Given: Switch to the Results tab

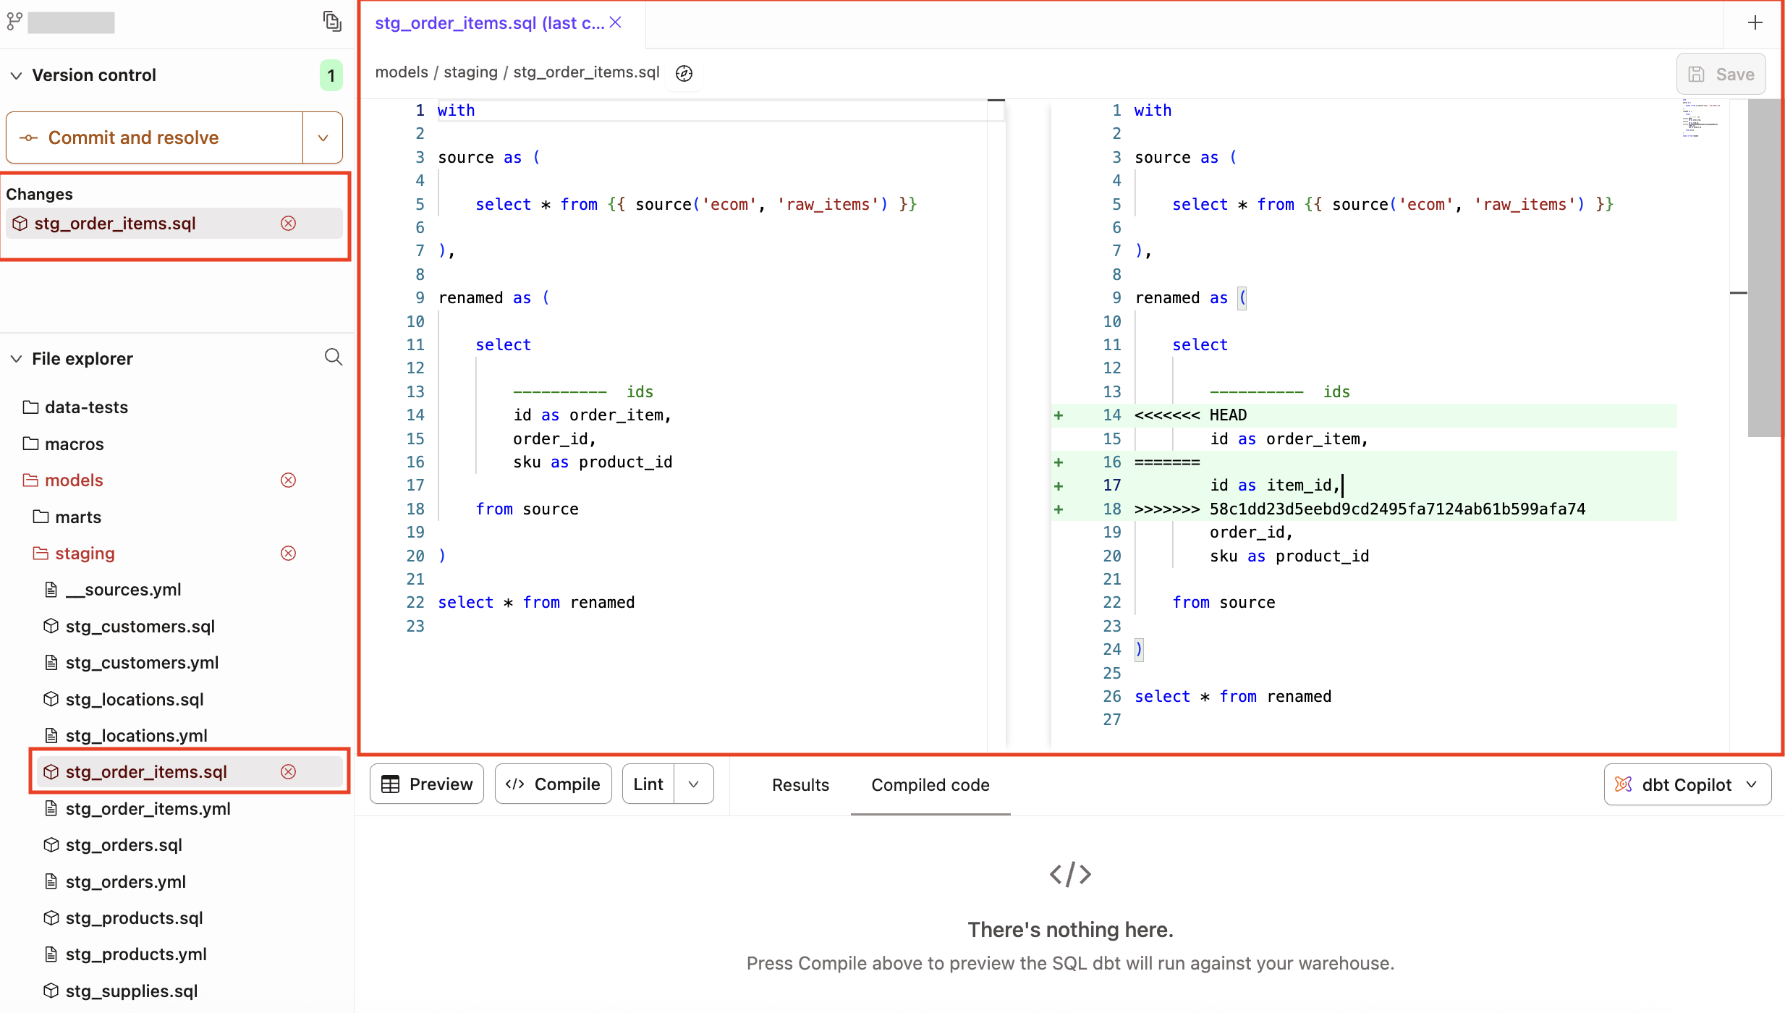Looking at the screenshot, I should (x=800, y=785).
